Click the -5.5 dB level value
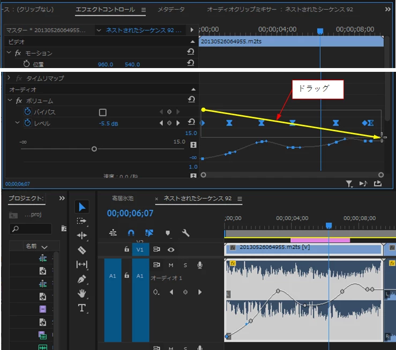Screen dimensions: 396x350 [x=109, y=123]
